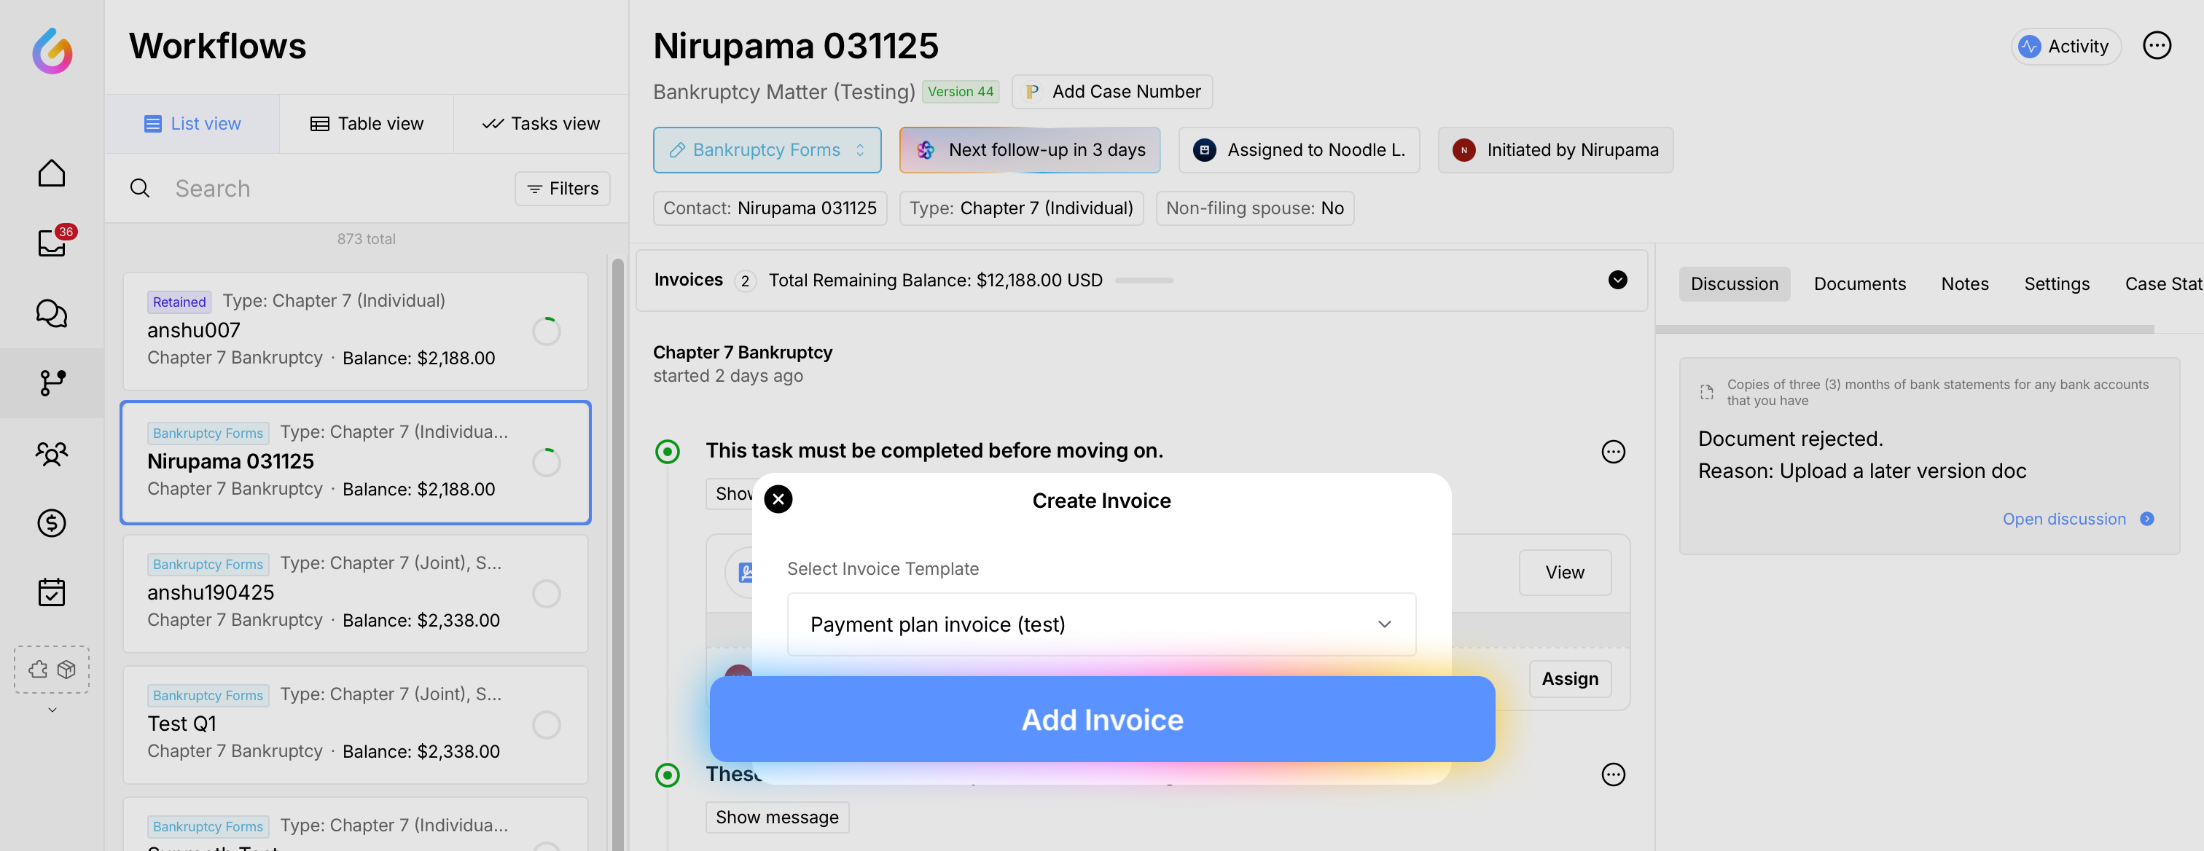Close the Create Invoice dialog
The width and height of the screenshot is (2204, 851).
(778, 498)
